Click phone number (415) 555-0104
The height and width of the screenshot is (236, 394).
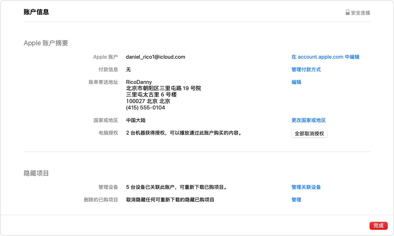point(145,108)
